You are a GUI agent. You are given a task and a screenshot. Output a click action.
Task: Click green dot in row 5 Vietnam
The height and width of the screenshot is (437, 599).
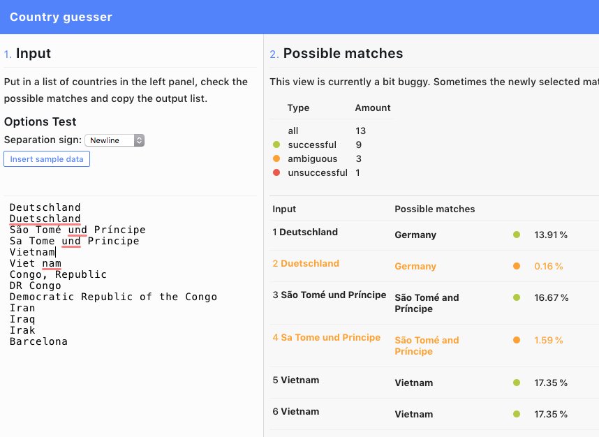(517, 383)
